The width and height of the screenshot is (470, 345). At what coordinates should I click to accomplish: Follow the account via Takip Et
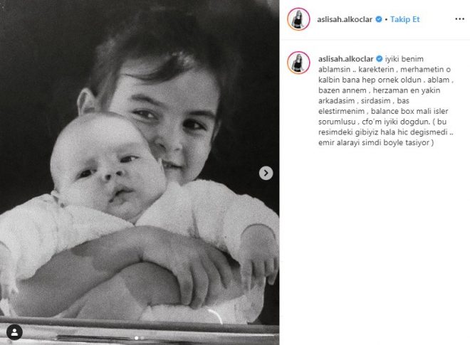pyautogui.click(x=404, y=19)
